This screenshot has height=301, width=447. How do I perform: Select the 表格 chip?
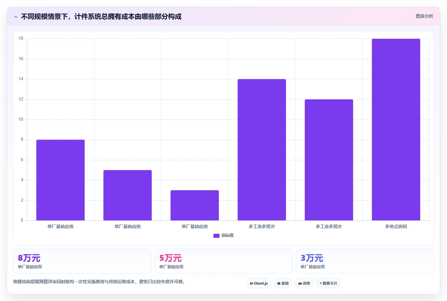pos(283,283)
